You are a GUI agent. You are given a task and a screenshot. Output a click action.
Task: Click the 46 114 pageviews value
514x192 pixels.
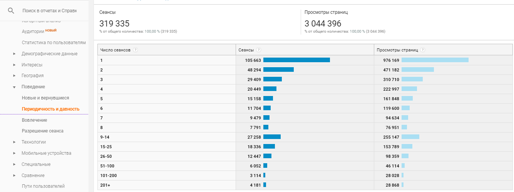click(x=392, y=166)
